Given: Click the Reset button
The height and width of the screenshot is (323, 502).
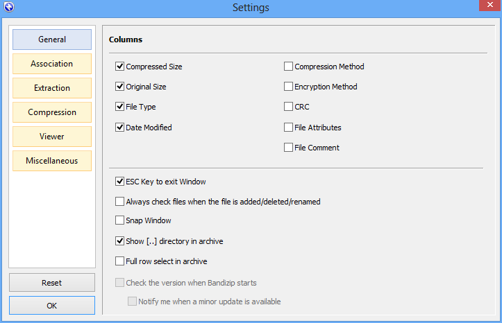Looking at the screenshot, I should point(52,283).
